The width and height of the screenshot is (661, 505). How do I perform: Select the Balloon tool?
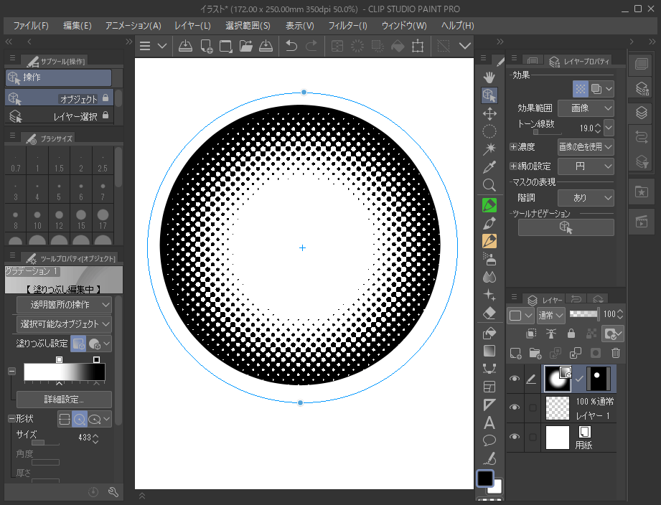pyautogui.click(x=489, y=440)
